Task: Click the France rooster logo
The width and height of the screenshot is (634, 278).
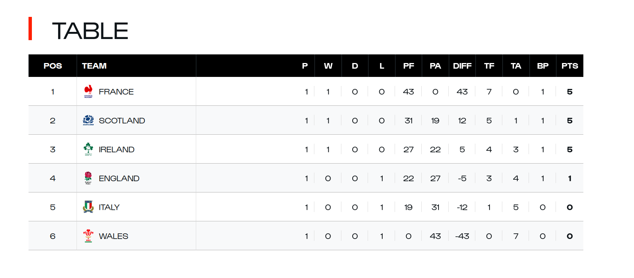Action: click(88, 92)
